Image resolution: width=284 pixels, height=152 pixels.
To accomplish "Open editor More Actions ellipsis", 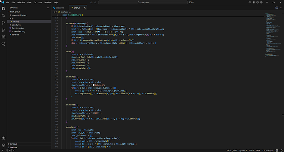I will point(281,8).
